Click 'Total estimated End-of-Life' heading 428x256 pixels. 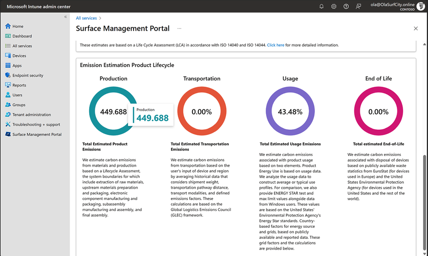point(378,144)
